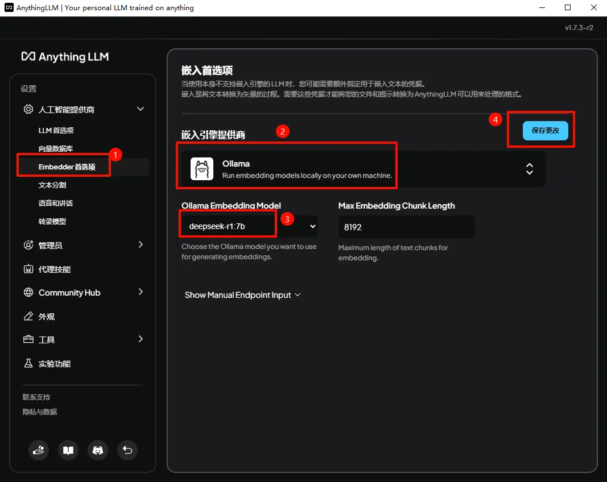Open the Ollama embedding provider selector
This screenshot has width=607, height=482.
click(363, 169)
